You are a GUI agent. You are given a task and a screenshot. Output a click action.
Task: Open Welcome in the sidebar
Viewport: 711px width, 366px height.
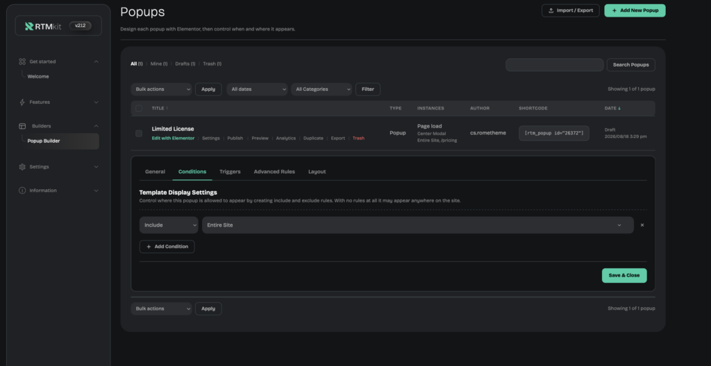38,76
